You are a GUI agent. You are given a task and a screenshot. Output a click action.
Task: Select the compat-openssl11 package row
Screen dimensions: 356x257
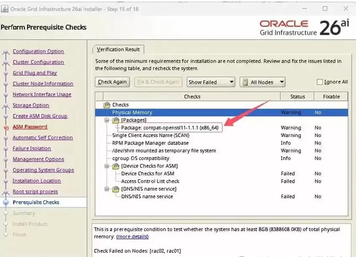point(221,128)
